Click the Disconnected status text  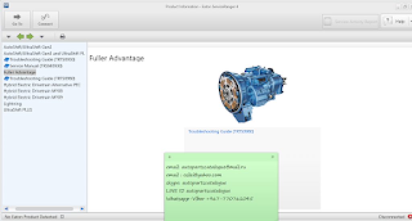click(391, 217)
